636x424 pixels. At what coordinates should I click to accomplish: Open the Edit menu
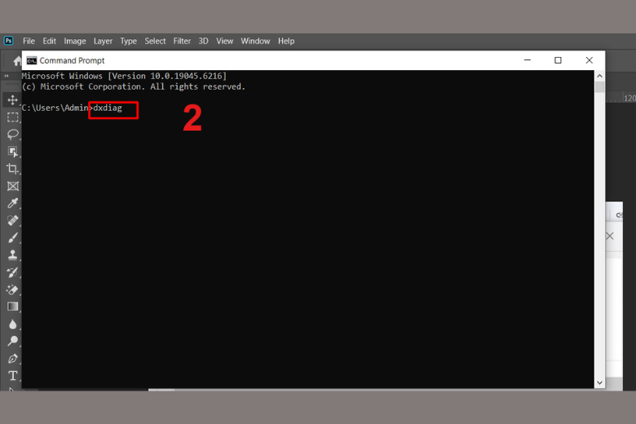click(50, 41)
